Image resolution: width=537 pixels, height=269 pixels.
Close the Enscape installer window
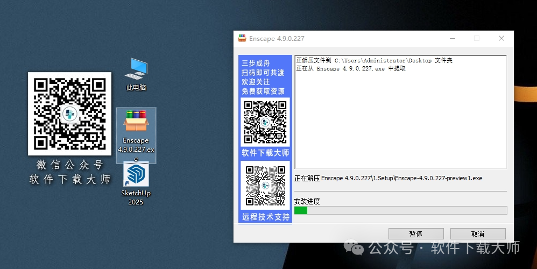pyautogui.click(x=501, y=38)
